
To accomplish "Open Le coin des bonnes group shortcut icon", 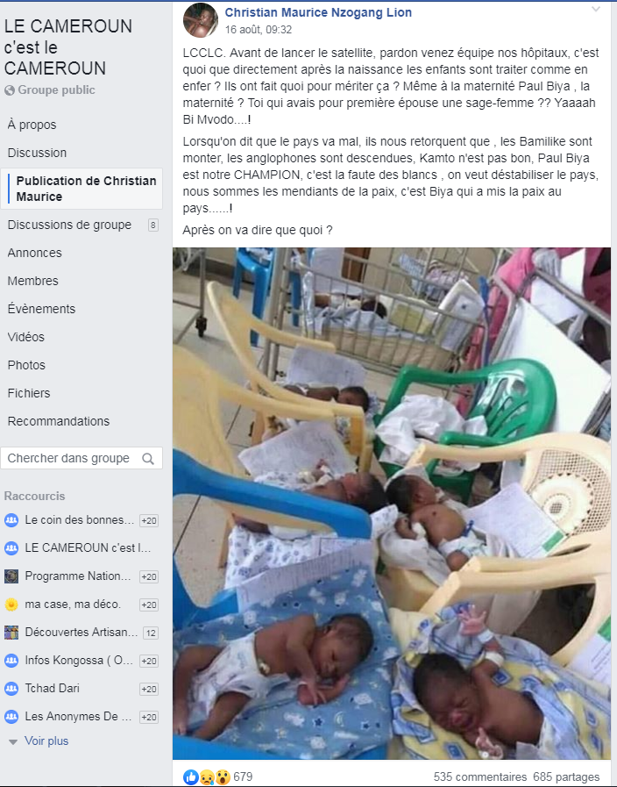I will coord(11,520).
